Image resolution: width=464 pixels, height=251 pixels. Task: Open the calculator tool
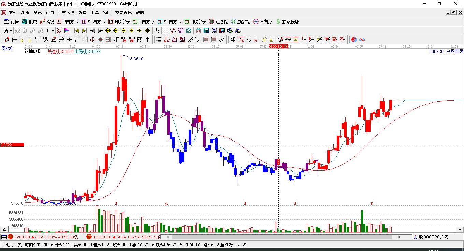tap(206, 31)
